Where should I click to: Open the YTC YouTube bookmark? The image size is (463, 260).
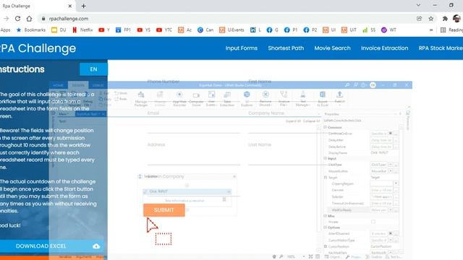(x=164, y=30)
